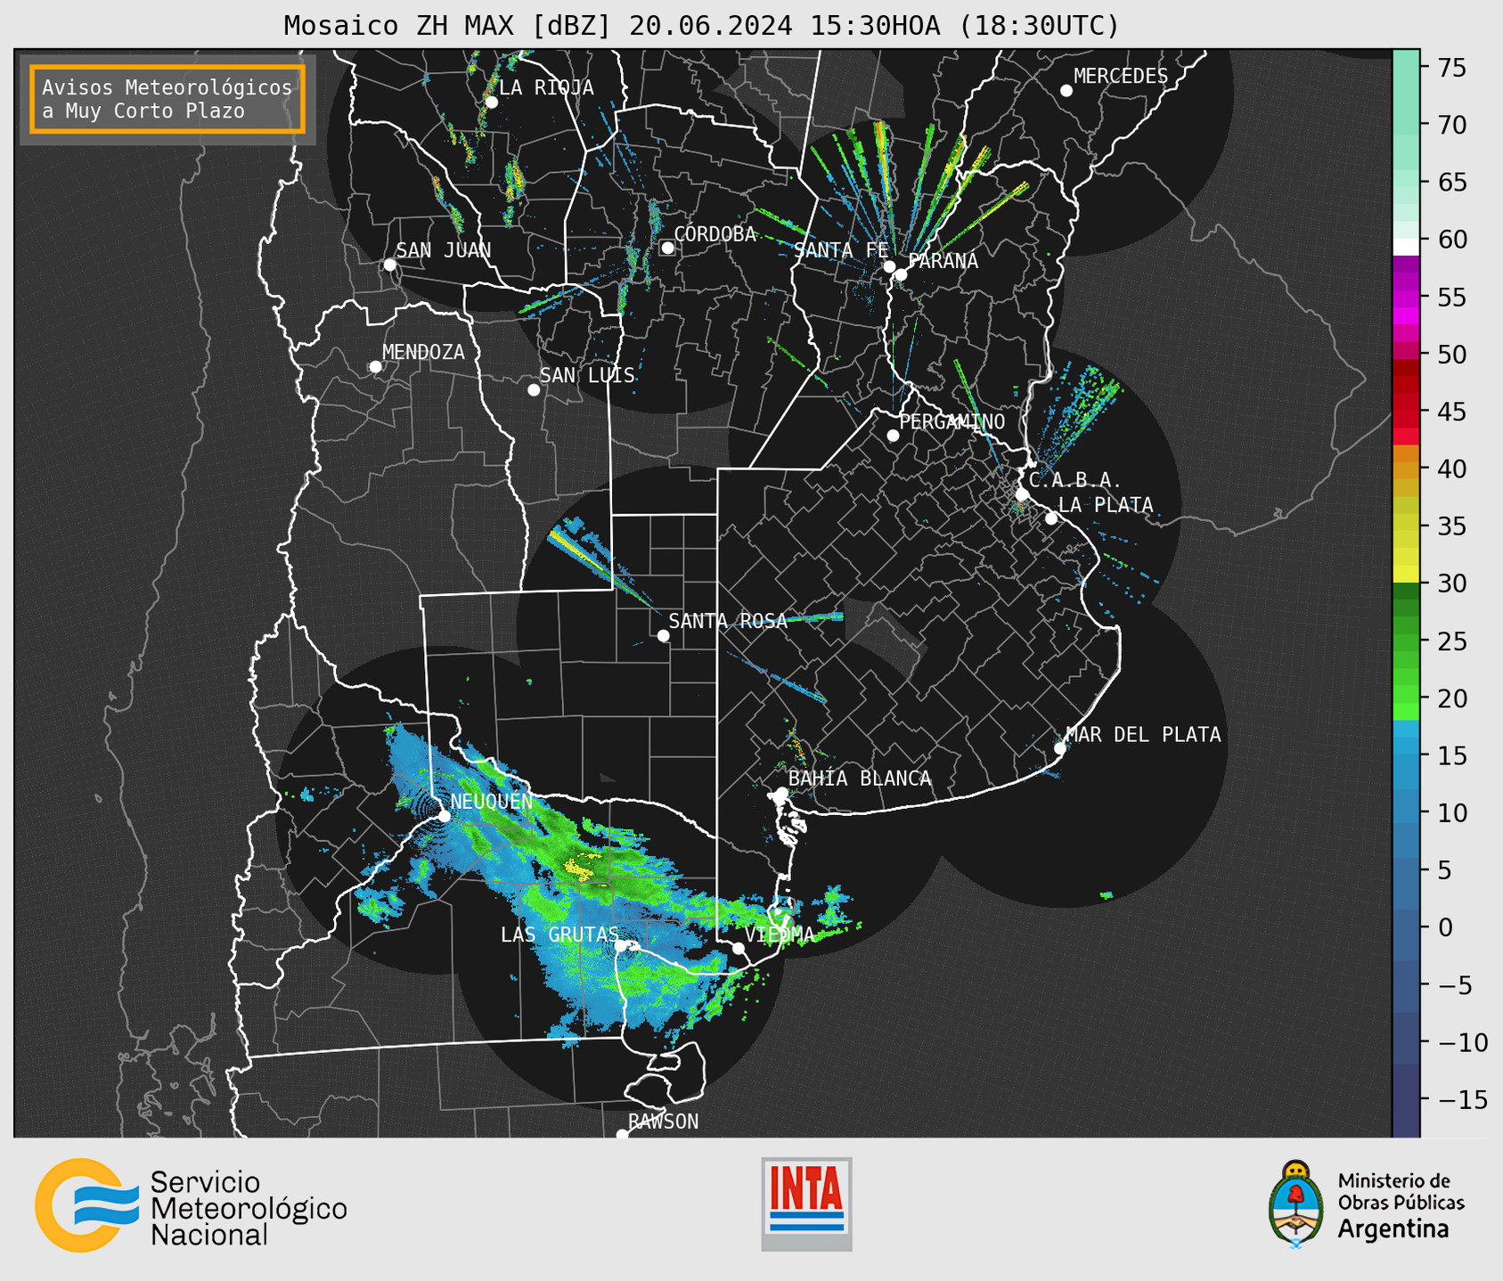Click the CÓRDOBA label text
Image resolution: width=1503 pixels, height=1281 pixels.
tap(715, 234)
